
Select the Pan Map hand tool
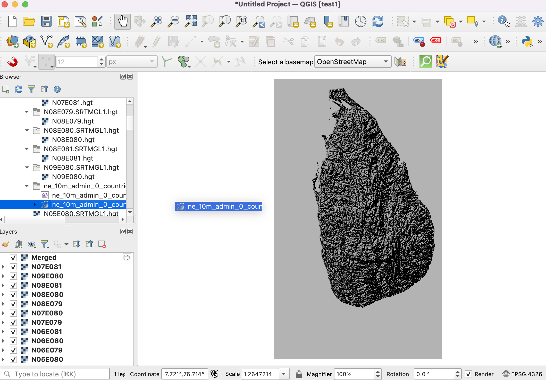tap(122, 21)
